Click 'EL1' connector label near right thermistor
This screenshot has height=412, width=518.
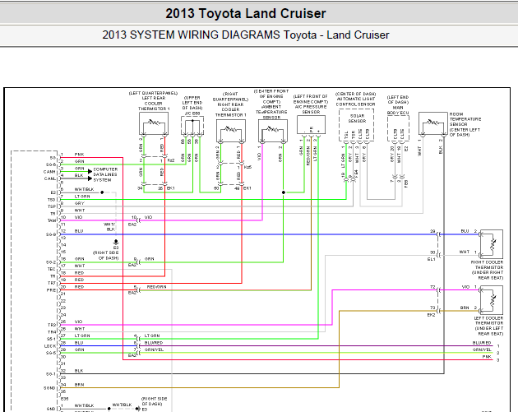coord(431,259)
